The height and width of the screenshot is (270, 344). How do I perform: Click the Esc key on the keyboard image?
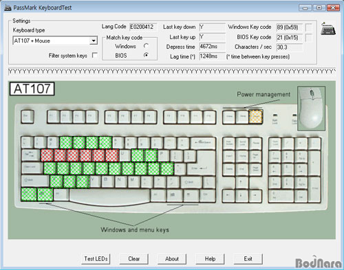pos(28,117)
